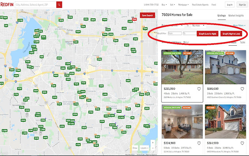Click the Log In button

[230, 5]
